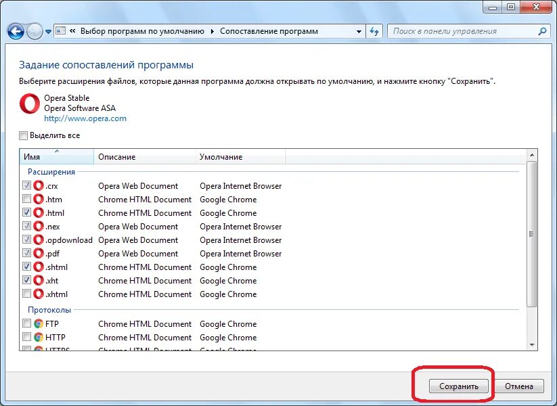This screenshot has height=406, width=557.
Task: Select 'Opera Internet Browser' in the .pdf row
Action: tap(240, 253)
